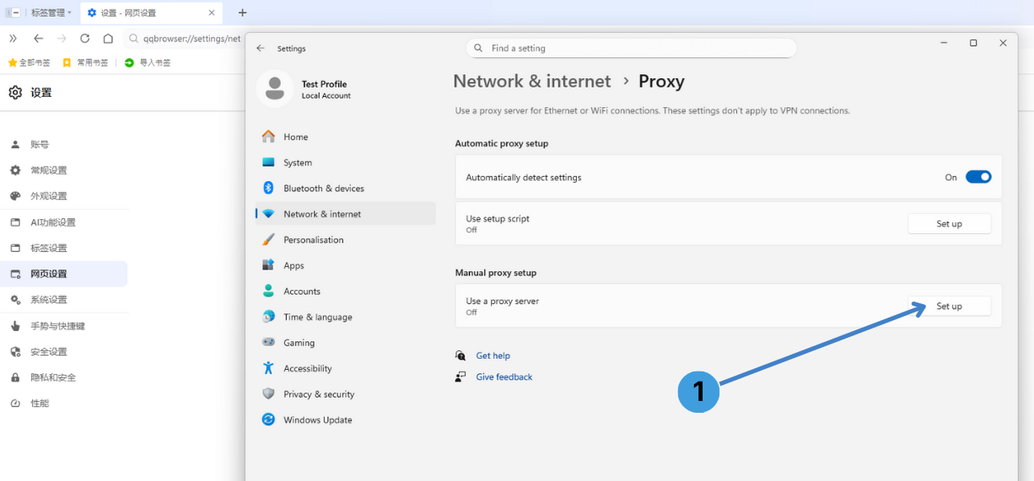Toggle QQ Browser tab layout switch icon

13,13
